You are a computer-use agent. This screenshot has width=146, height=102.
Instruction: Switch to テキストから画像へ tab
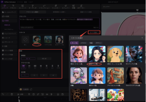(33, 12)
